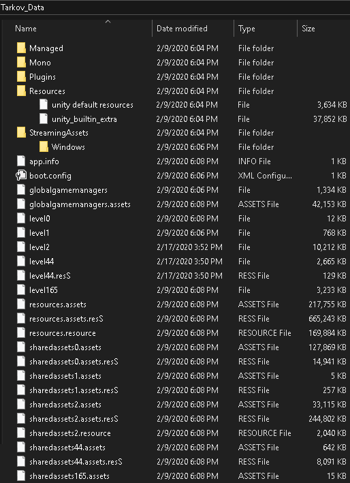Click the app.info file icon
This screenshot has height=483, width=350.
click(21, 161)
